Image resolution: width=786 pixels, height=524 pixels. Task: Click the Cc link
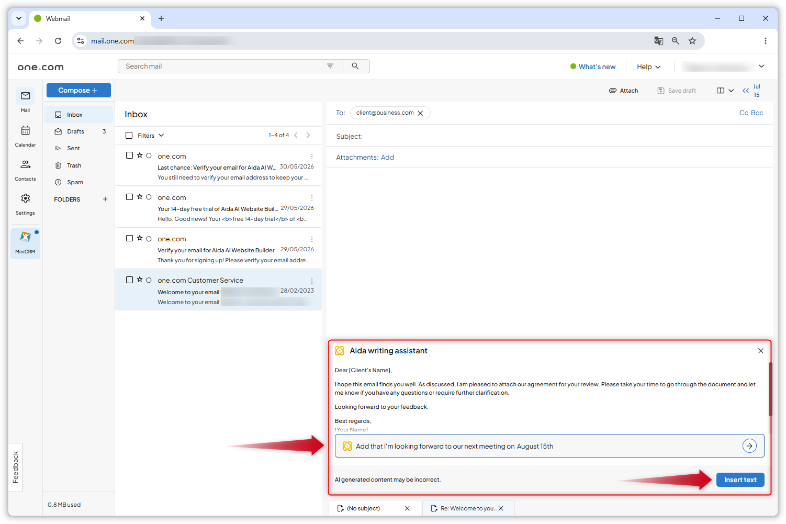(744, 113)
